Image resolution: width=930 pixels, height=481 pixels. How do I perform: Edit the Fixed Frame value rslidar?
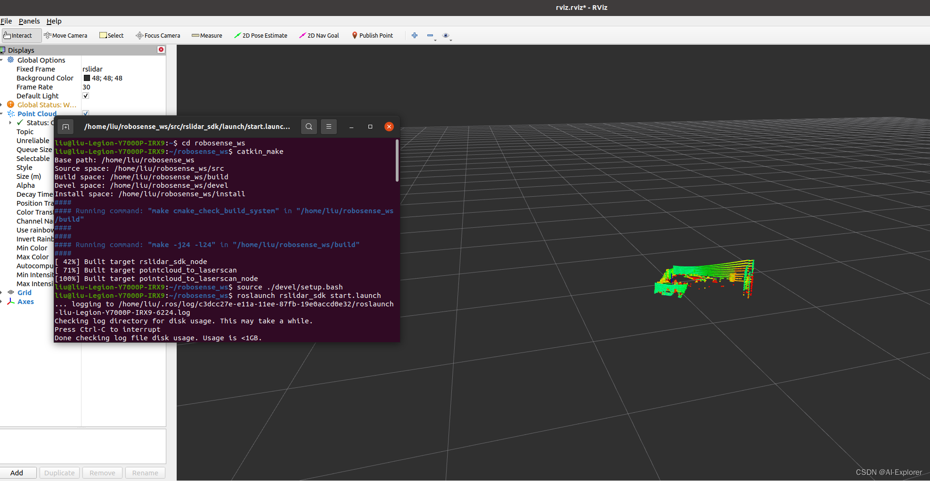pyautogui.click(x=92, y=69)
